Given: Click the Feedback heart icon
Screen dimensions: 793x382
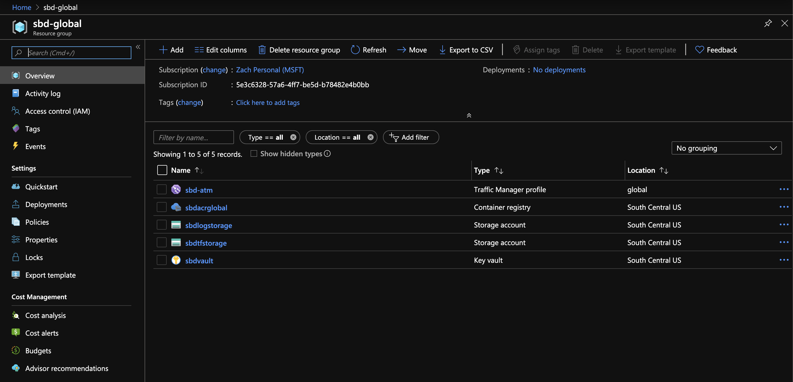Looking at the screenshot, I should click(699, 50).
